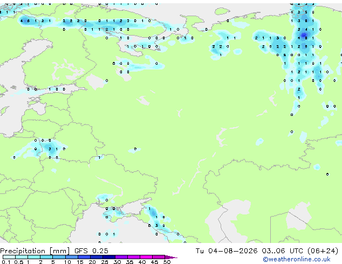The image size is (342, 264).
Task: Click the 0.1–0.5 mm legend swatch
Action: (9, 257)
